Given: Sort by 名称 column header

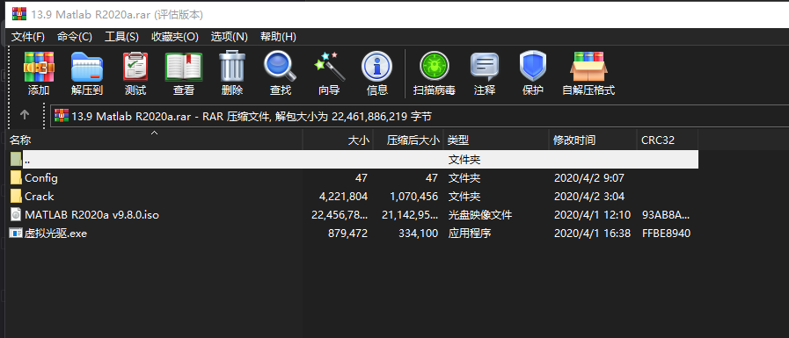Looking at the screenshot, I should click(155, 140).
